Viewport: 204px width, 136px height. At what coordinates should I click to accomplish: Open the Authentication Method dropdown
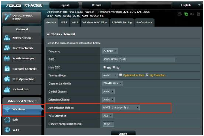pyautogui.click(x=121, y=108)
